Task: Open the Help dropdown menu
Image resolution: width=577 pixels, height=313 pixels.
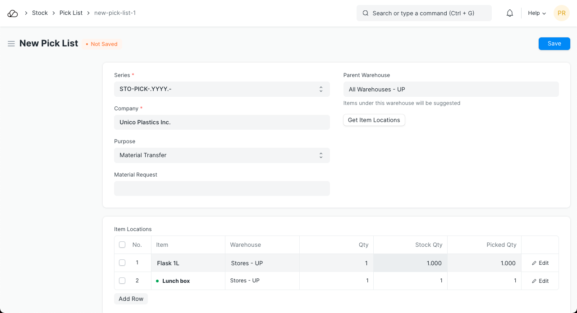Action: [x=536, y=14]
